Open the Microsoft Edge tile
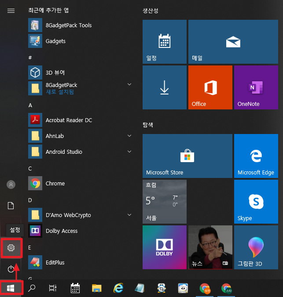 pyautogui.click(x=256, y=156)
